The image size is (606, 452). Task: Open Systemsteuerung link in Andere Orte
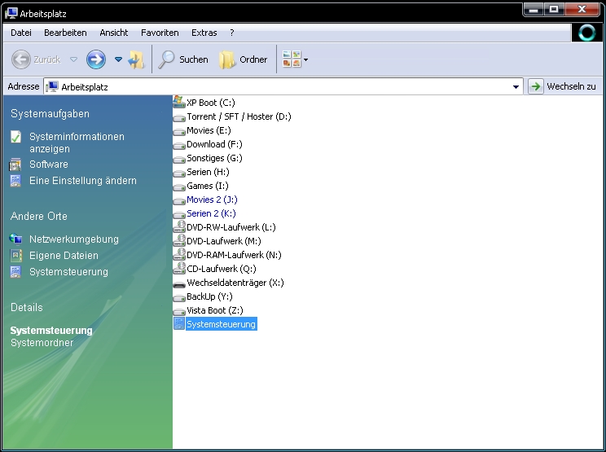pos(68,271)
